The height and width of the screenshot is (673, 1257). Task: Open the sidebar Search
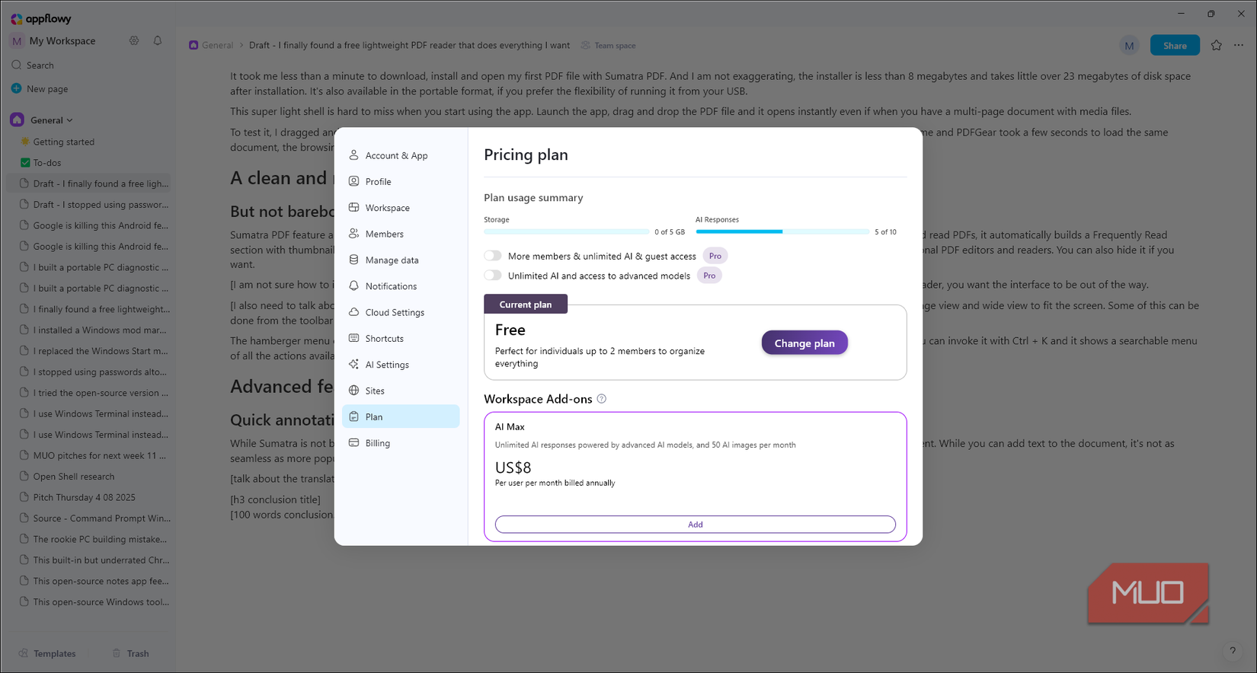[x=40, y=65]
